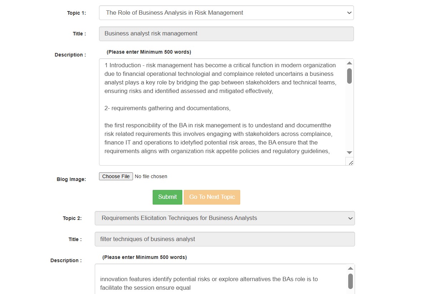The image size is (424, 294).
Task: Click the Choose File button for Blog Image
Action: click(116, 176)
